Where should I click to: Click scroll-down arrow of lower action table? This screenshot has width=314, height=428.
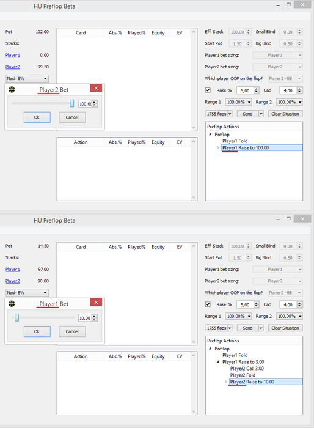click(x=194, y=411)
